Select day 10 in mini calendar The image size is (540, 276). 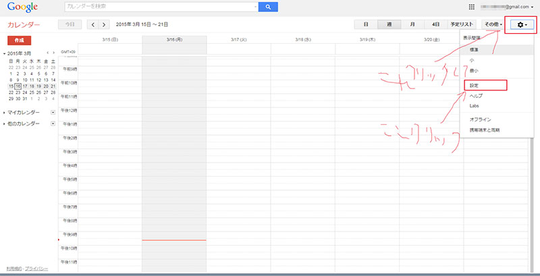pyautogui.click(x=25, y=80)
